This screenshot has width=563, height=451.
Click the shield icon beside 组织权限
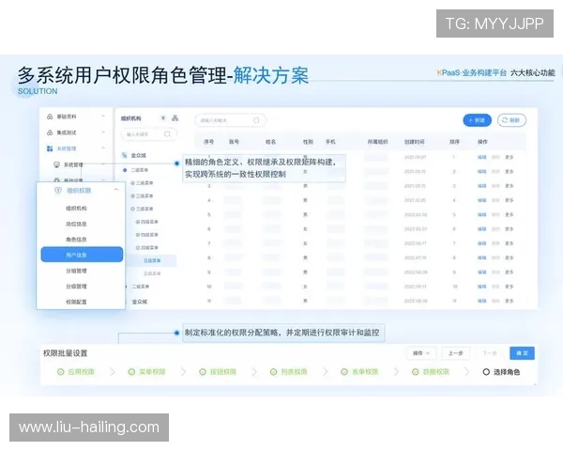click(x=58, y=190)
